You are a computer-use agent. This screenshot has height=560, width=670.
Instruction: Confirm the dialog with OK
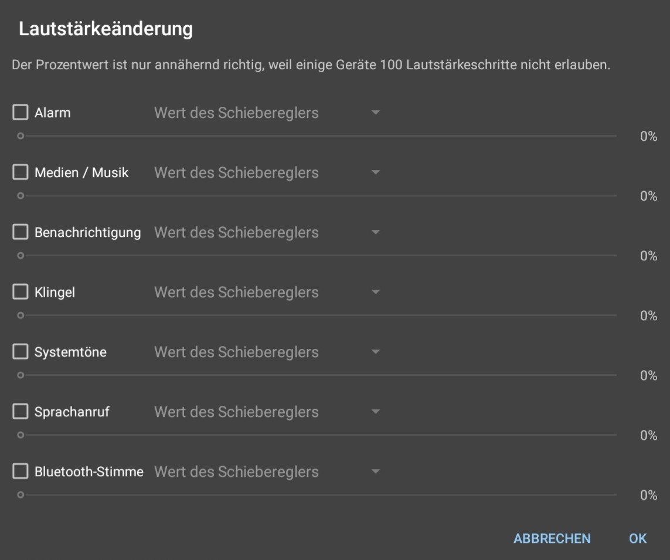click(x=638, y=538)
